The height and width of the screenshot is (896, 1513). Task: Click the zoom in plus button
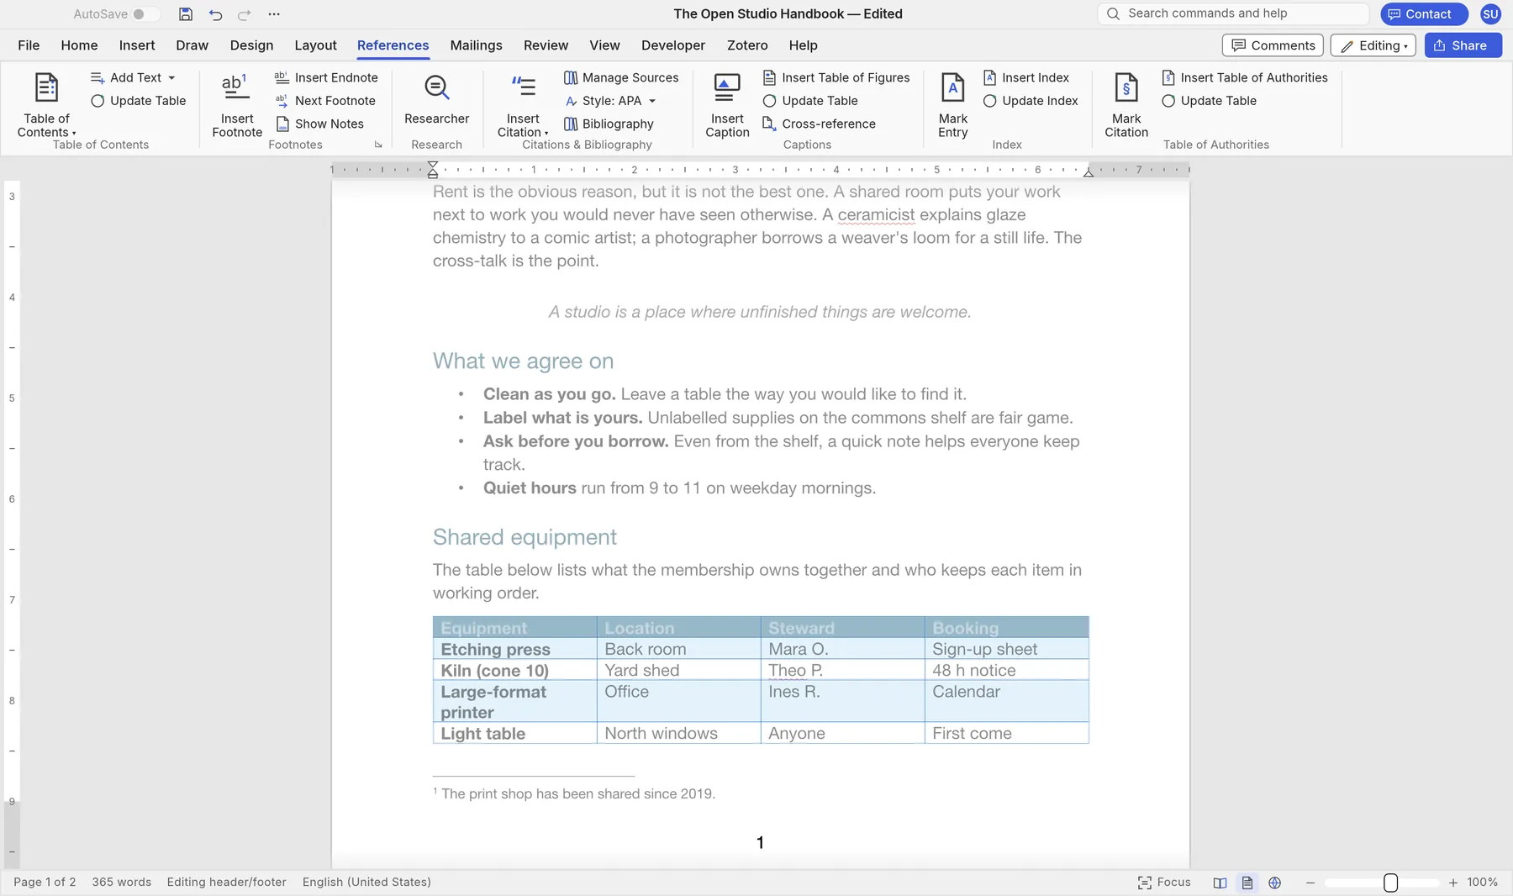[x=1453, y=883]
